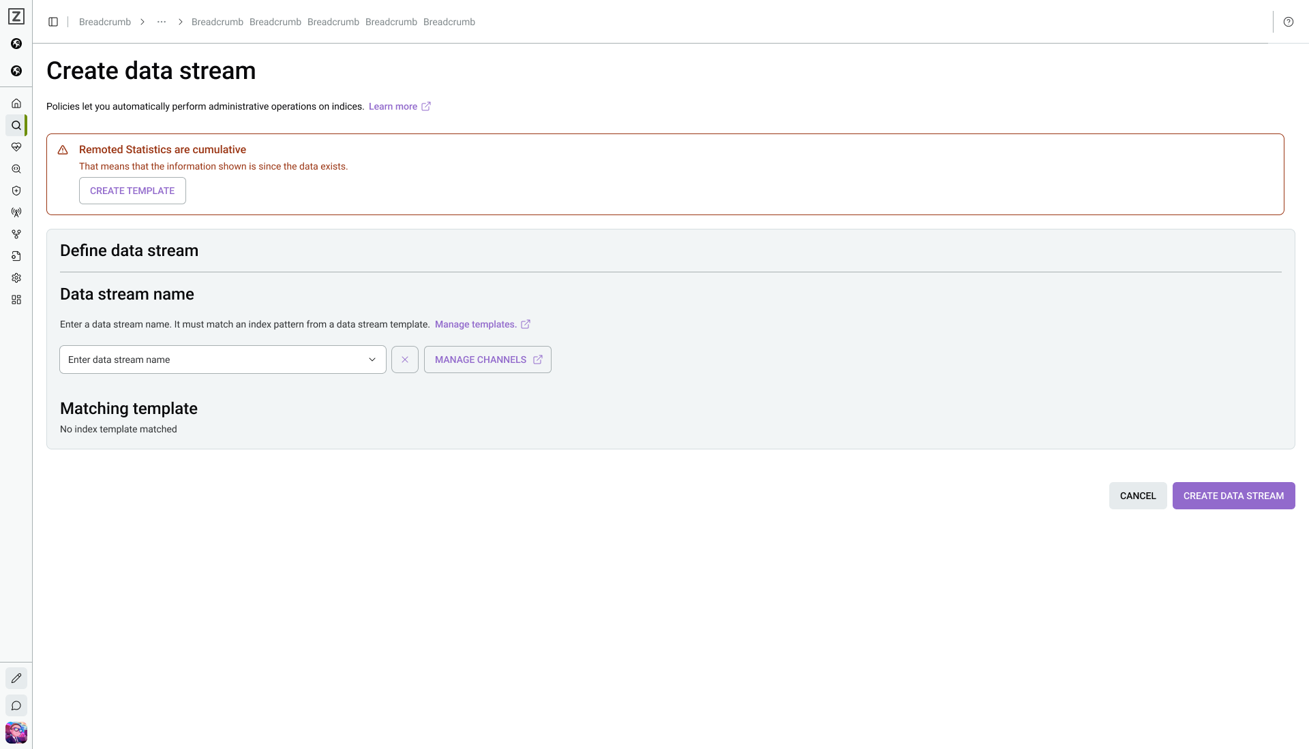Expand the data stream name dropdown chevron

[372, 360]
